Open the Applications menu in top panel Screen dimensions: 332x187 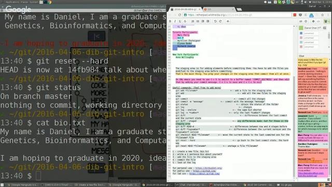[12, 2]
